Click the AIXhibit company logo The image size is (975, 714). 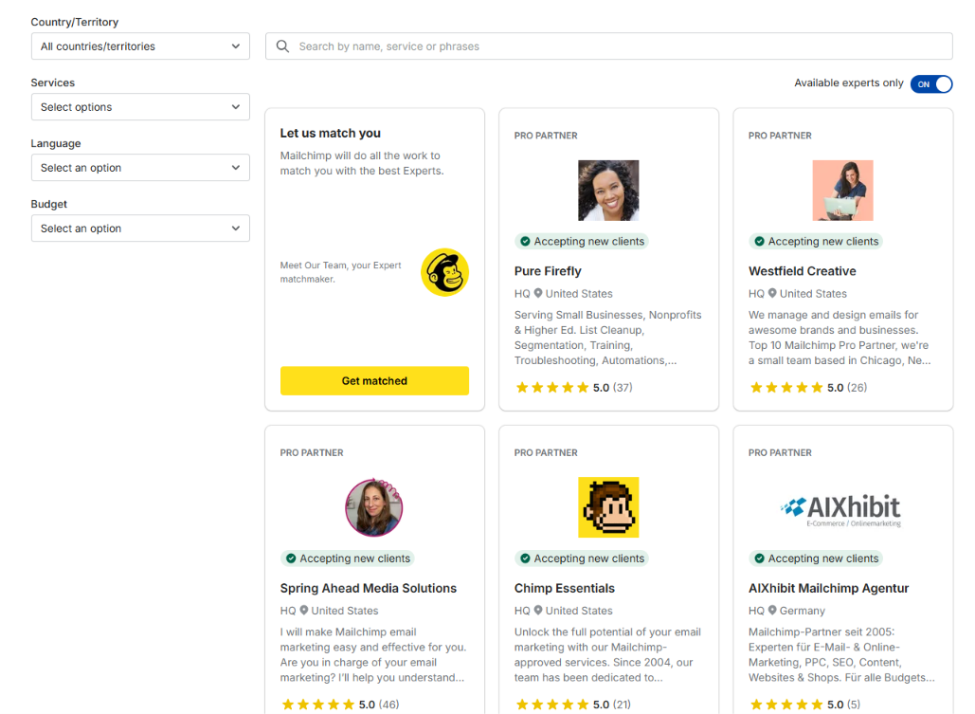tap(840, 511)
